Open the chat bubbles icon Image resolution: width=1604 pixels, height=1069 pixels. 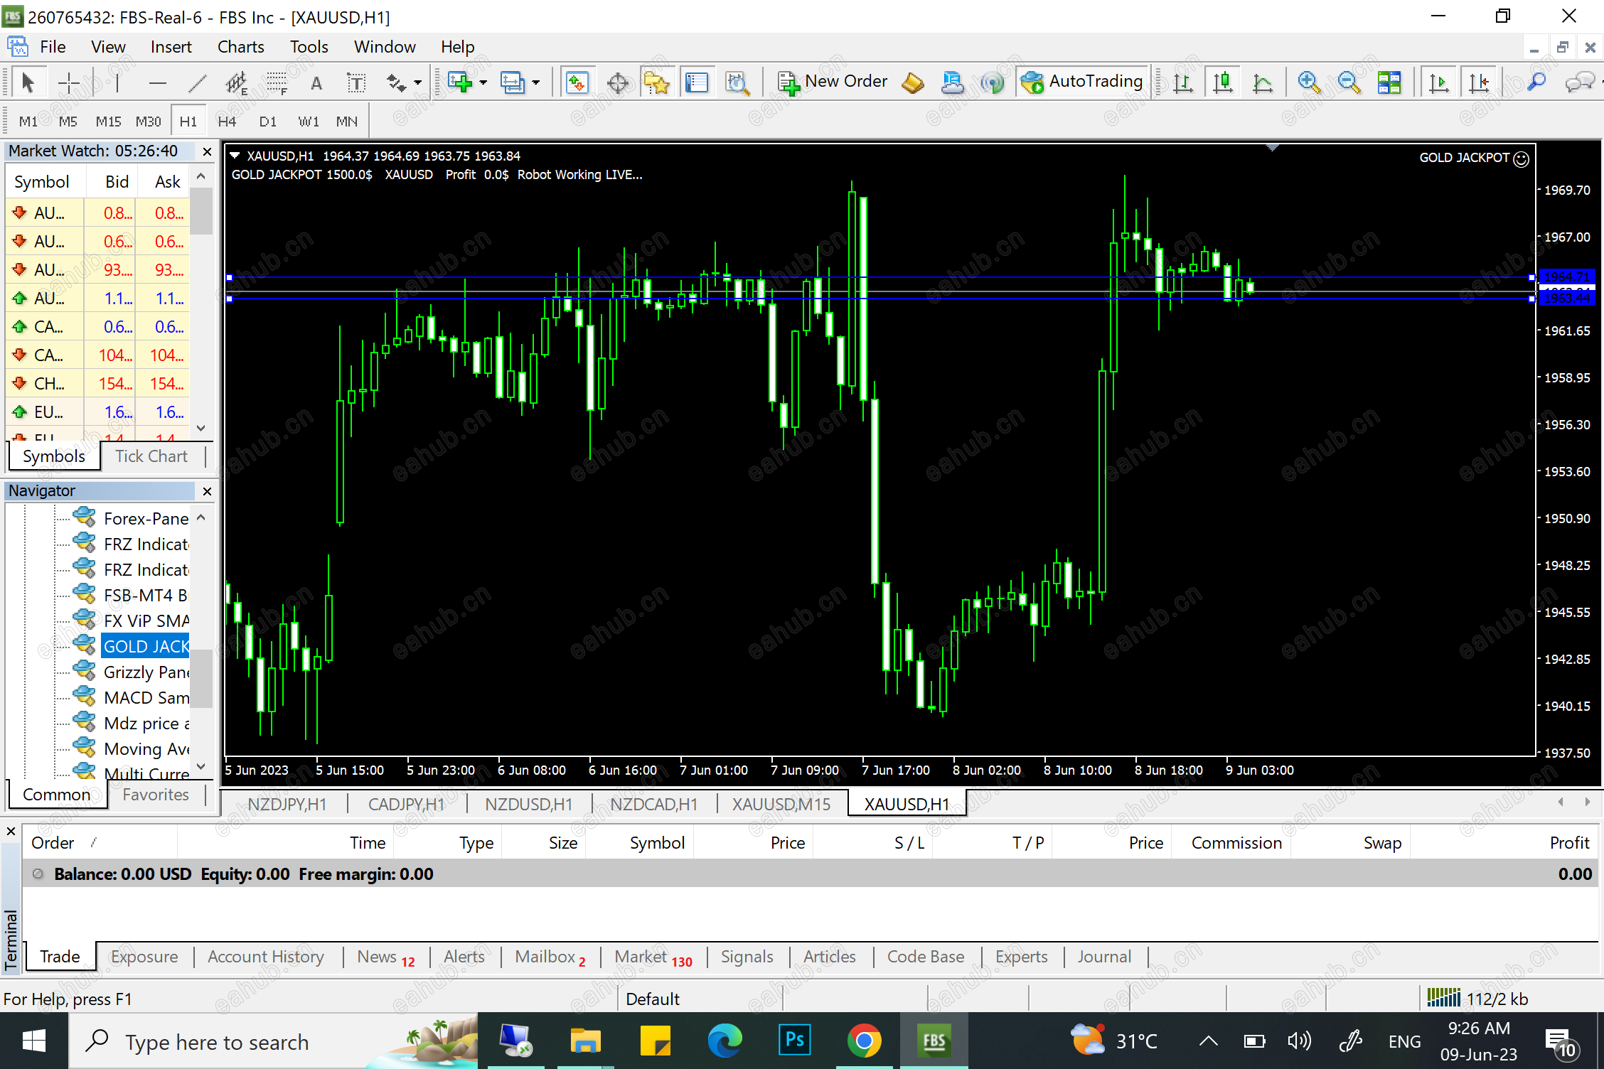(x=1579, y=82)
